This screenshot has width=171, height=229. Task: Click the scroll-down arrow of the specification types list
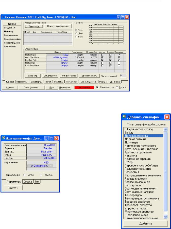[x=165, y=217]
